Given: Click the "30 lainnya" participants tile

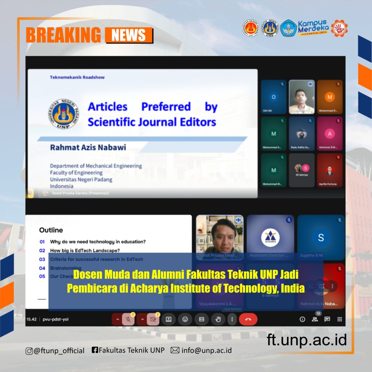Looking at the screenshot, I should 302,170.
